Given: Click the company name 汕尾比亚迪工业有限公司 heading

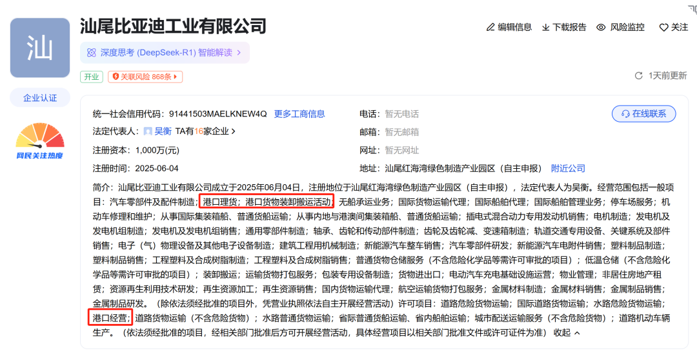Looking at the screenshot, I should tap(174, 26).
